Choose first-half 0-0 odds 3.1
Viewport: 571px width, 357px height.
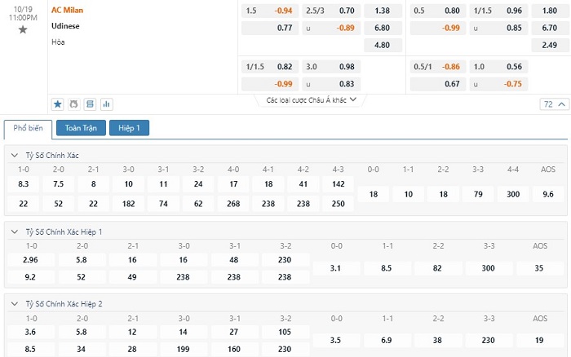[x=336, y=267]
